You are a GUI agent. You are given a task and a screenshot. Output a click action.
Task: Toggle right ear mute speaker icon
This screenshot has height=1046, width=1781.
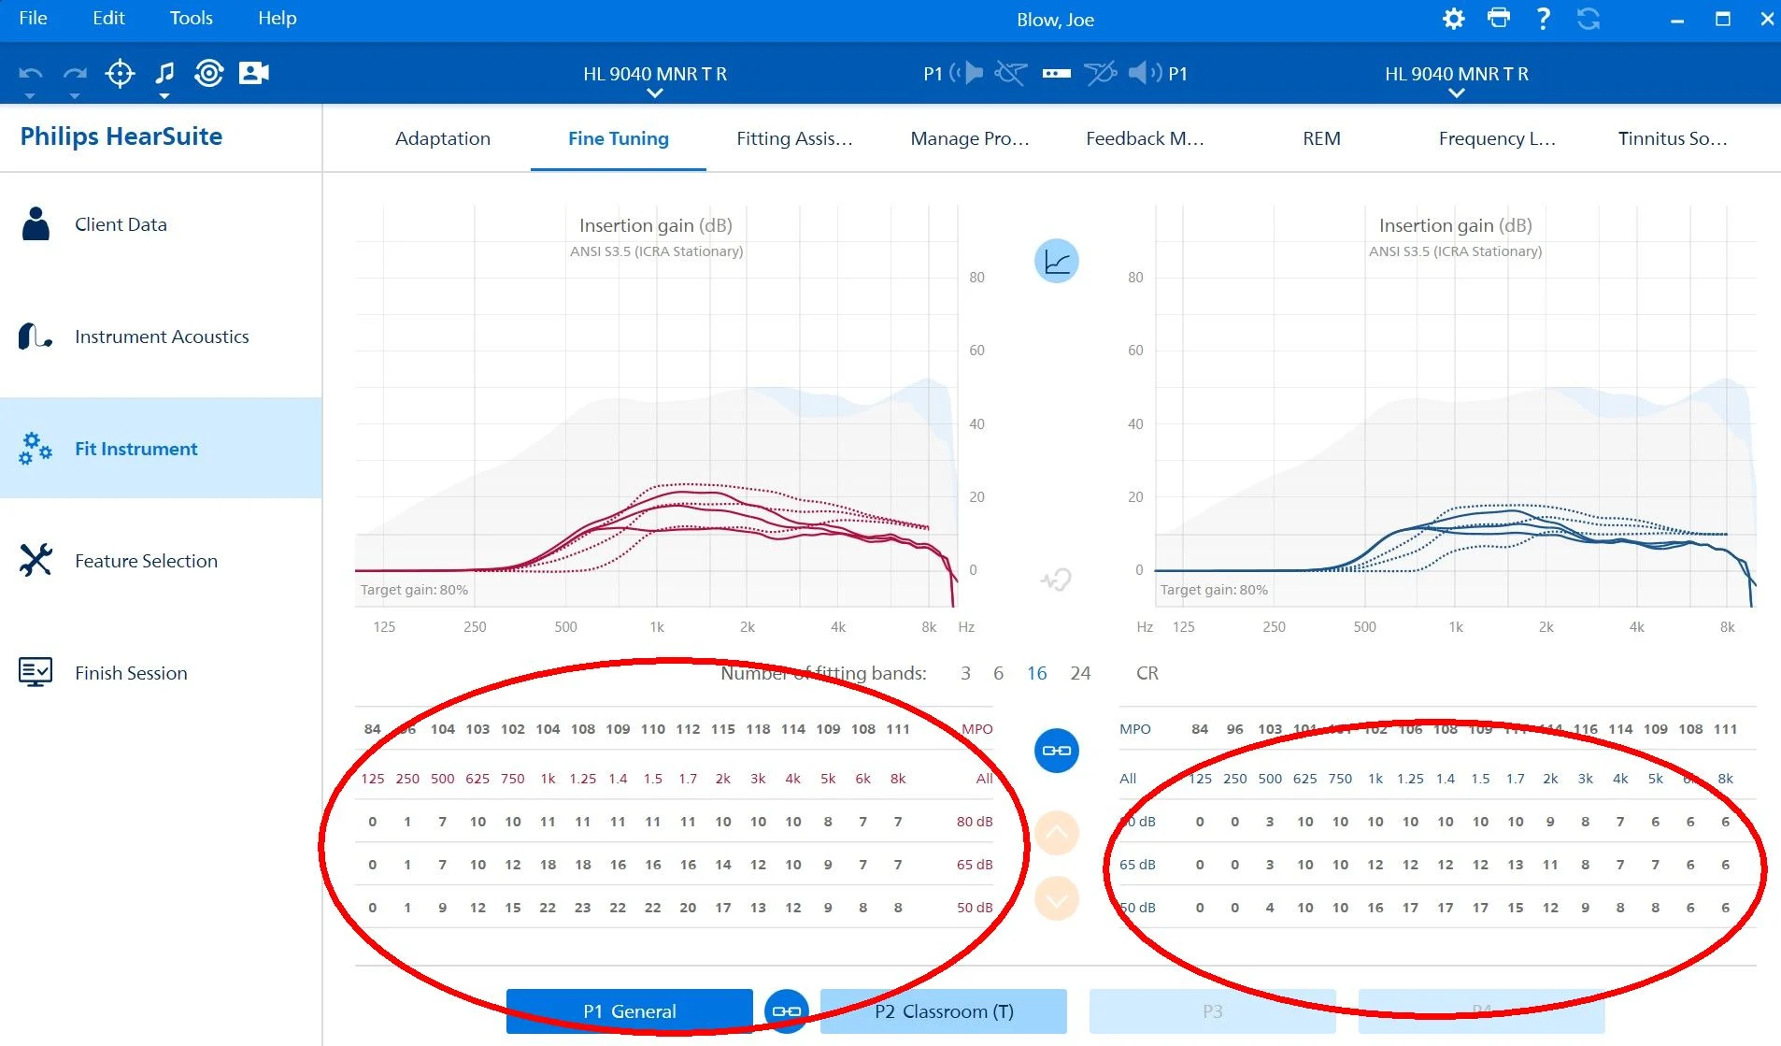[1145, 73]
